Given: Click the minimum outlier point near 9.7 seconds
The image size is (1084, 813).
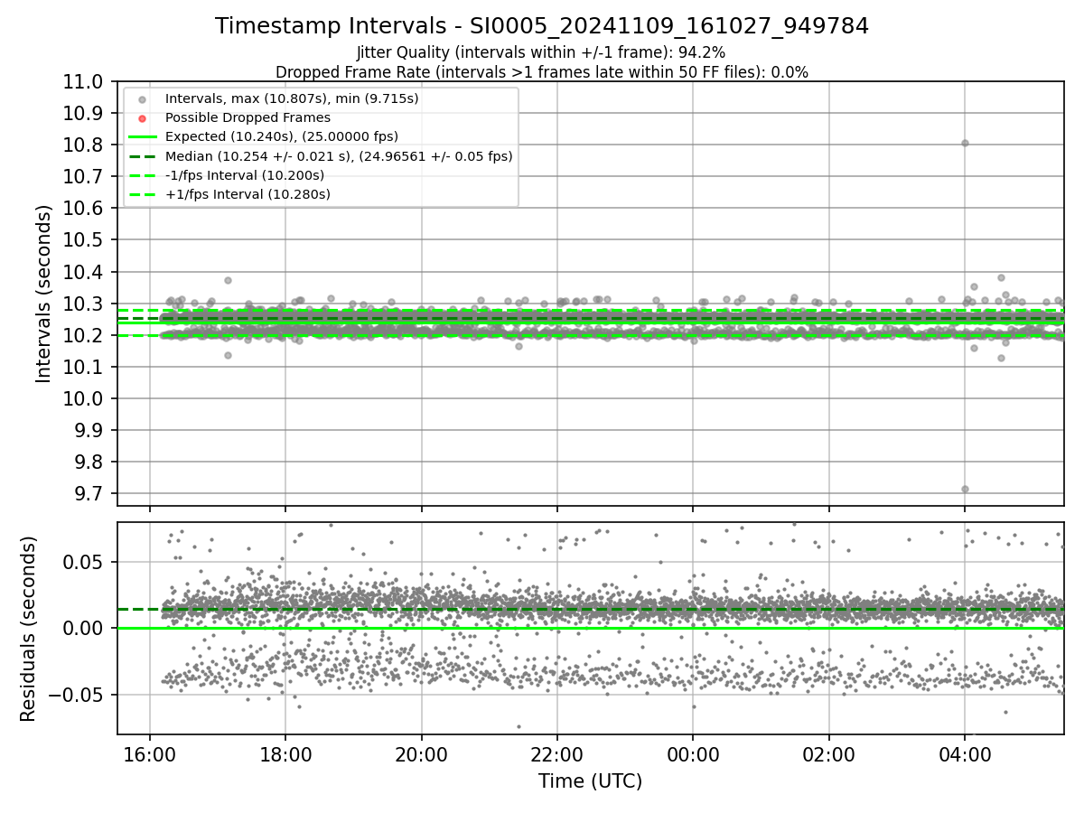Looking at the screenshot, I should [965, 489].
